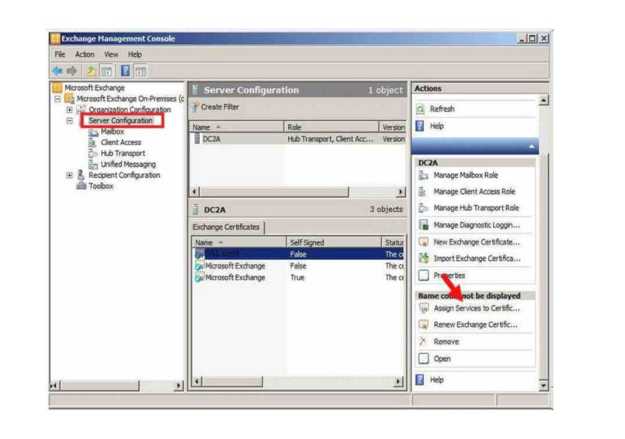Click the Up one level toolbar icon
This screenshot has width=625, height=439.
[x=92, y=71]
